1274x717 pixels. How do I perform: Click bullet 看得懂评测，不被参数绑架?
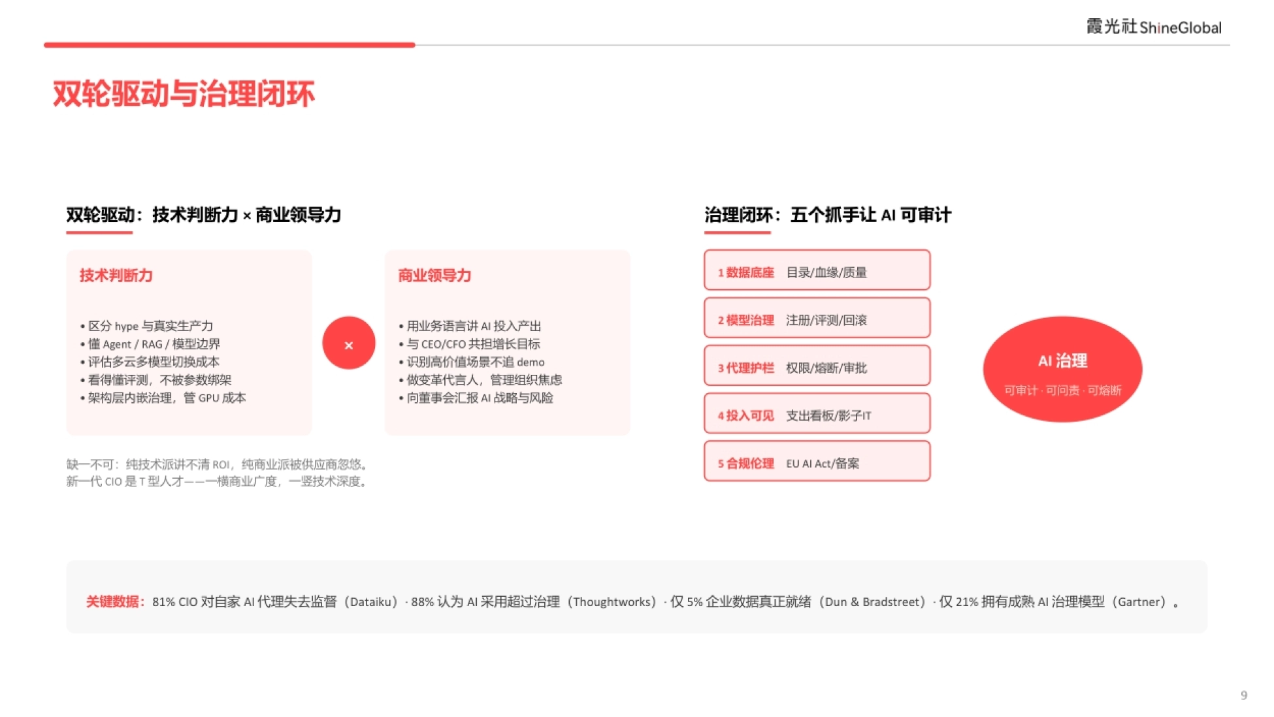coord(155,380)
